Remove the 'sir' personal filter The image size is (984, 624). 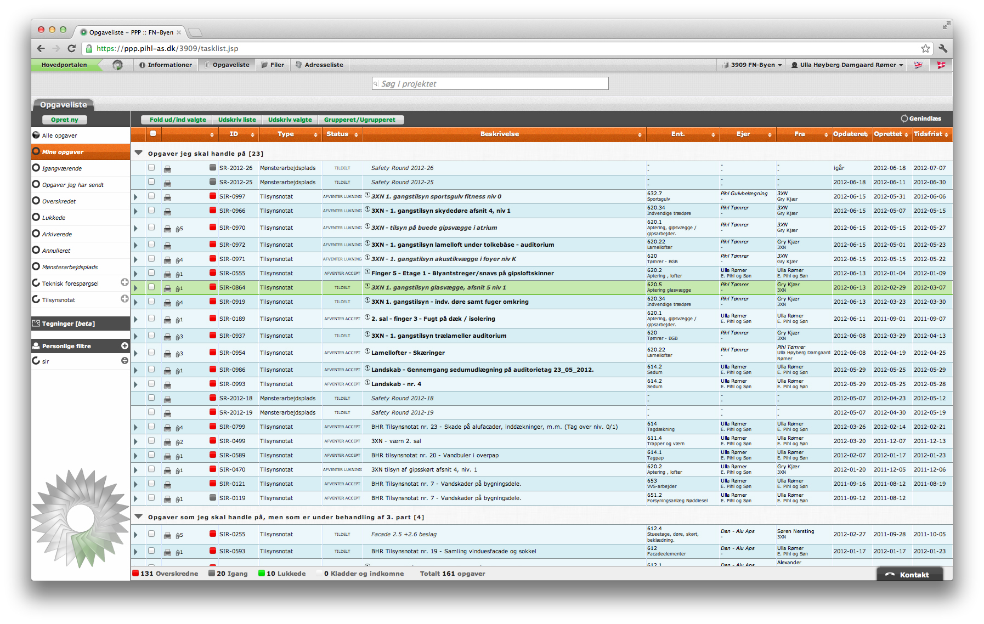click(x=125, y=361)
